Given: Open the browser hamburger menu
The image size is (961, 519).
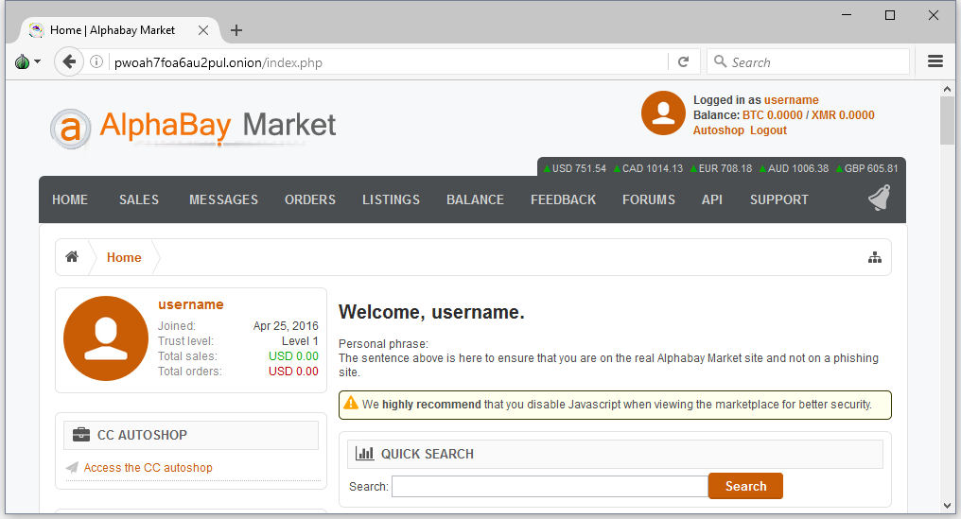Looking at the screenshot, I should [935, 61].
